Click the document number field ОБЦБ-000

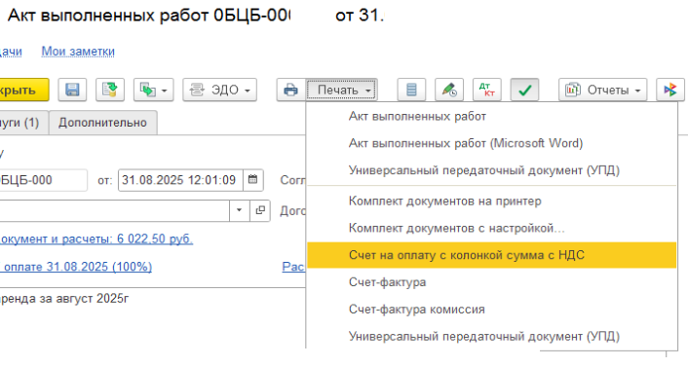click(x=43, y=180)
